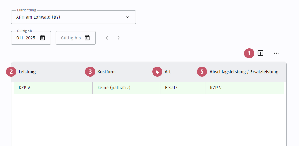The width and height of the screenshot is (299, 146).
Task: Go to next period with right chevron
Action: pyautogui.click(x=119, y=38)
